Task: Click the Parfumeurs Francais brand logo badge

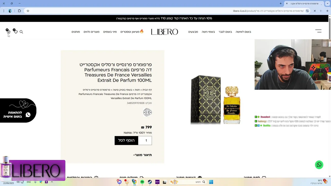Action: coord(147,112)
